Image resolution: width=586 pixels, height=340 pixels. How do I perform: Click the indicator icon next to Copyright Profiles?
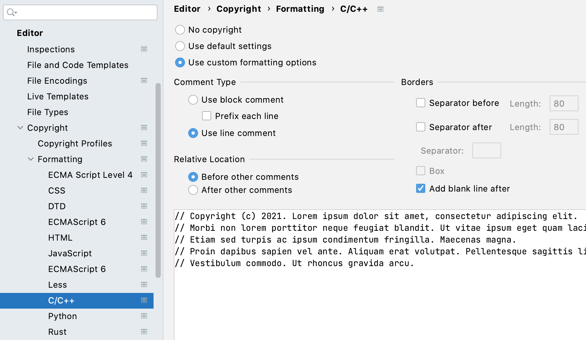pyautogui.click(x=144, y=143)
